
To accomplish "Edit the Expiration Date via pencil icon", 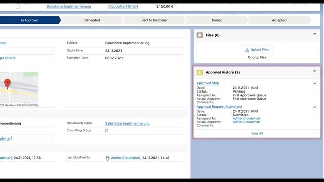I will [x=182, y=58].
